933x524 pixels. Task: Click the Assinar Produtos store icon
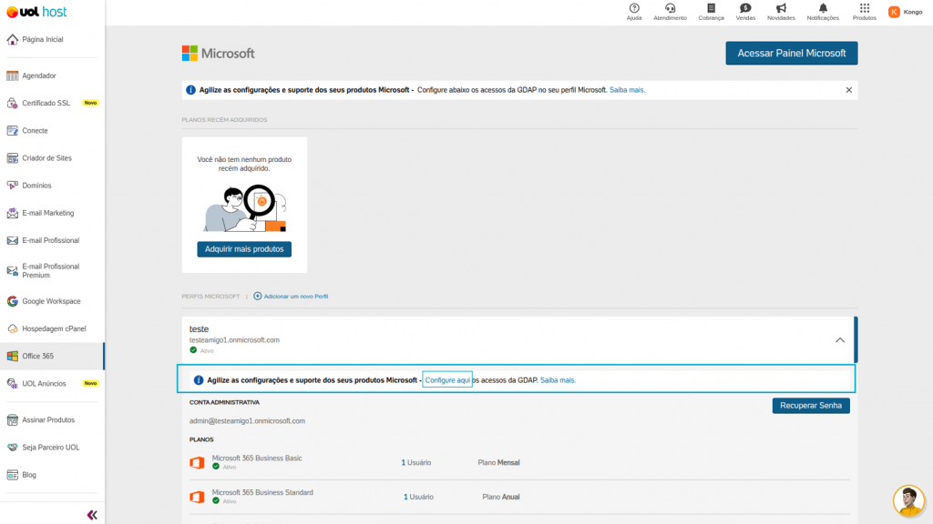pos(13,420)
